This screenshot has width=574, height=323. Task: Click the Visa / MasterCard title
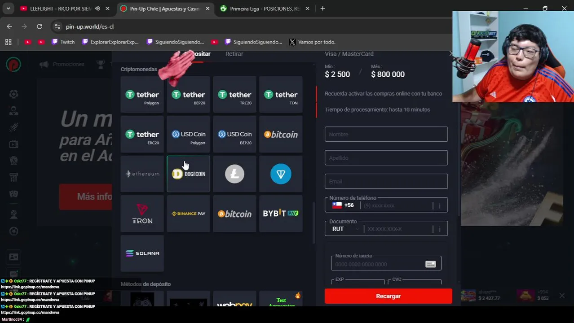click(349, 54)
